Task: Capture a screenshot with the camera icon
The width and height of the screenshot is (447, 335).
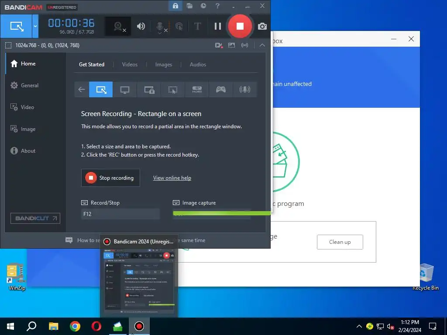Action: [x=262, y=27]
